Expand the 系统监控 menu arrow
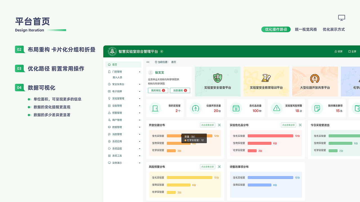Image resolution: width=360 pixels, height=202 pixels. click(140, 149)
